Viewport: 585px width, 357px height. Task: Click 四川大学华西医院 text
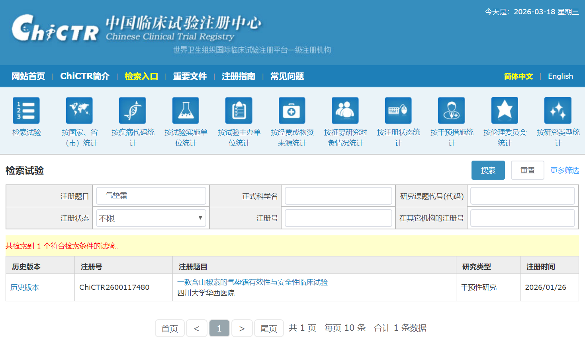coord(206,293)
